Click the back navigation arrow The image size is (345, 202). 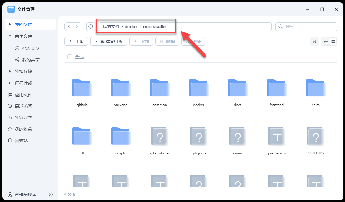click(69, 27)
